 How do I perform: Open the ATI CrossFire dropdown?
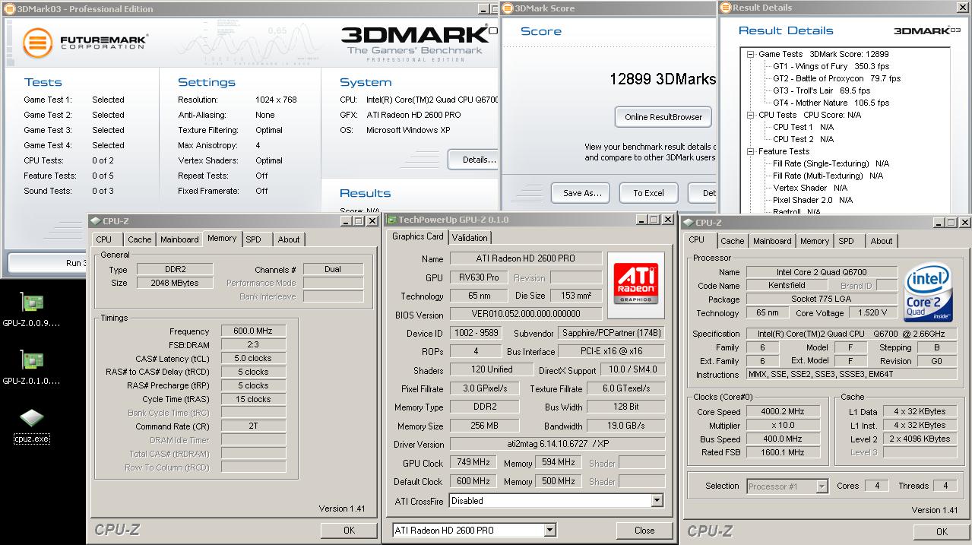pyautogui.click(x=657, y=501)
